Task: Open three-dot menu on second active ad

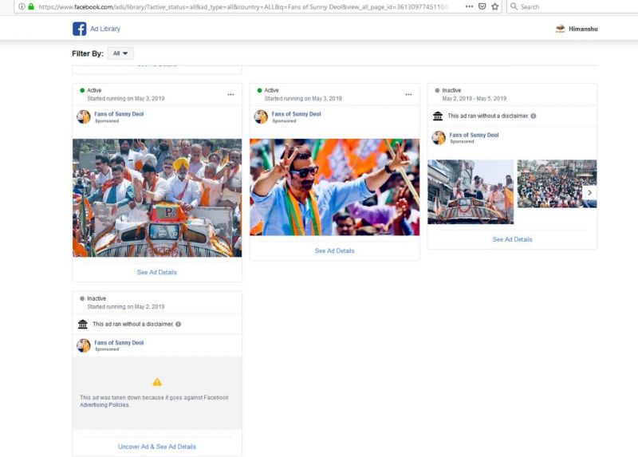Action: pos(408,94)
